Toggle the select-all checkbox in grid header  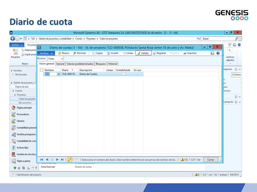tap(41, 70)
